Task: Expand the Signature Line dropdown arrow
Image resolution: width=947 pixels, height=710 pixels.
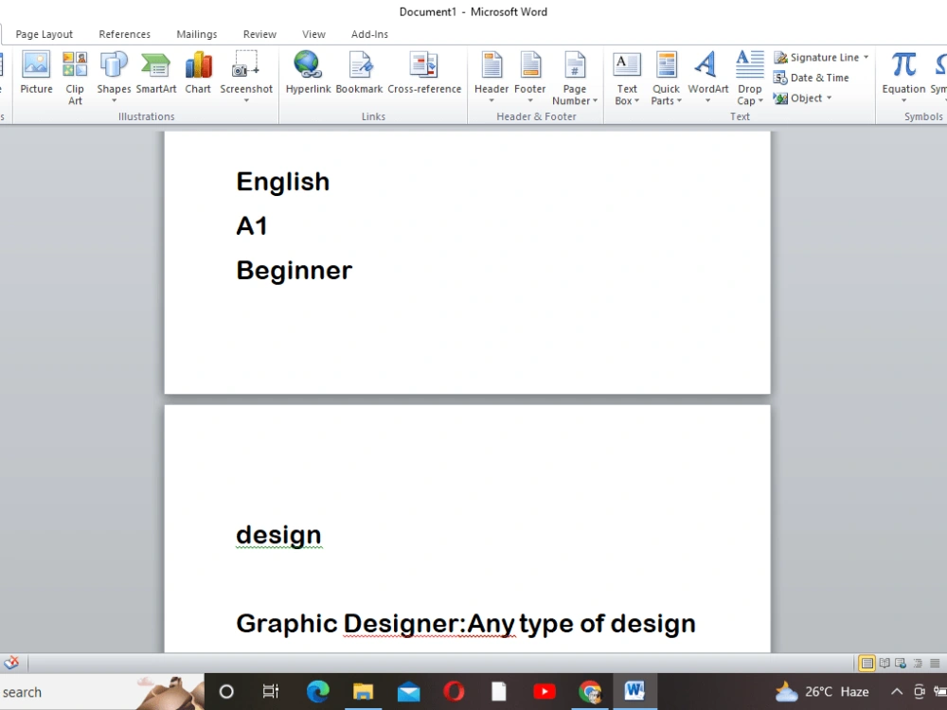Action: click(866, 58)
